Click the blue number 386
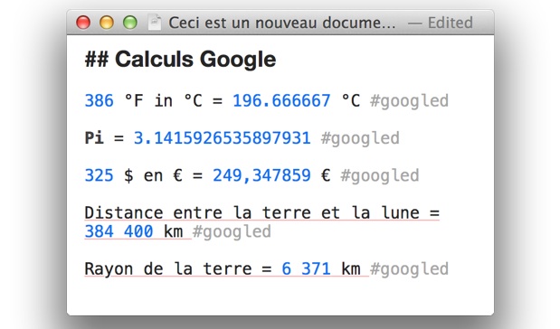Screen dimensions: 560x329 (x=99, y=100)
